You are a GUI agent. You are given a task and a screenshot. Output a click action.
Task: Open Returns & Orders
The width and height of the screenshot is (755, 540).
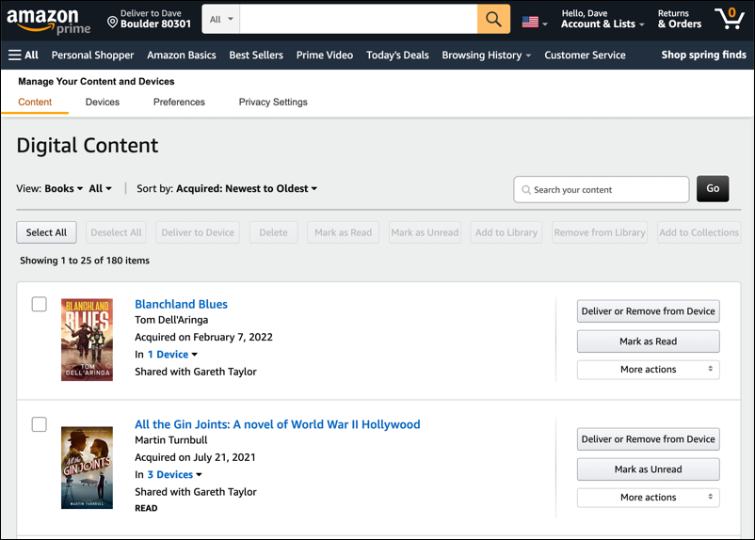[x=680, y=19]
